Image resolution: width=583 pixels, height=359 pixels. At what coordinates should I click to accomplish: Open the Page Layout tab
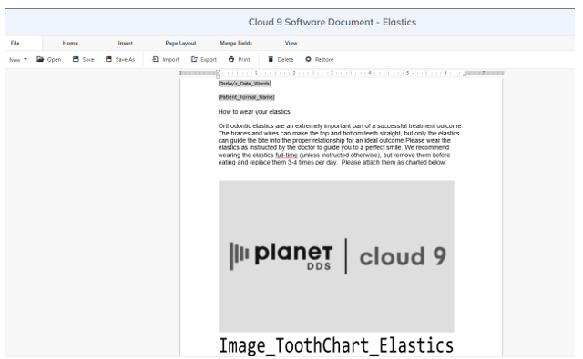(x=180, y=43)
